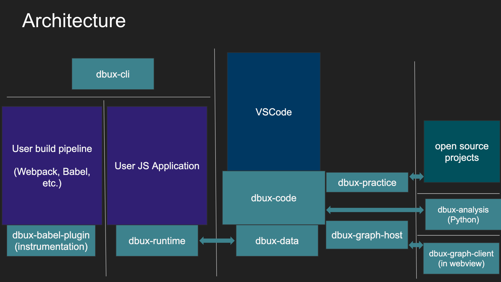This screenshot has width=501, height=282.
Task: Select the dbux-code block
Action: point(273,198)
